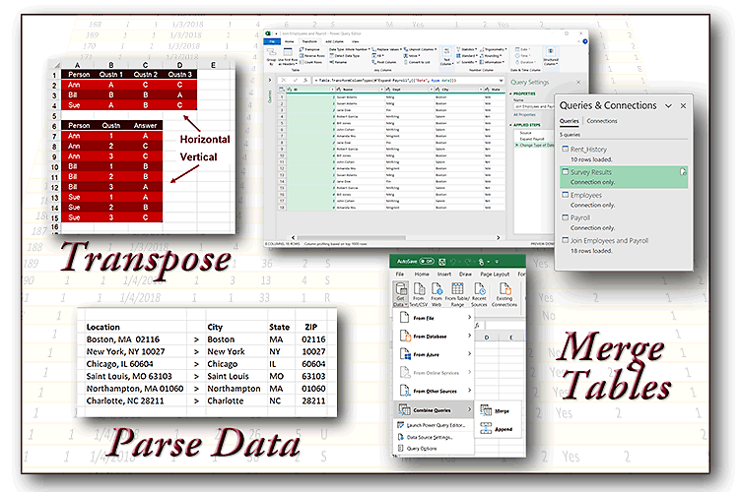This screenshot has height=492, width=739.
Task: Click Reverse Rows in Power Query
Action: point(312,55)
